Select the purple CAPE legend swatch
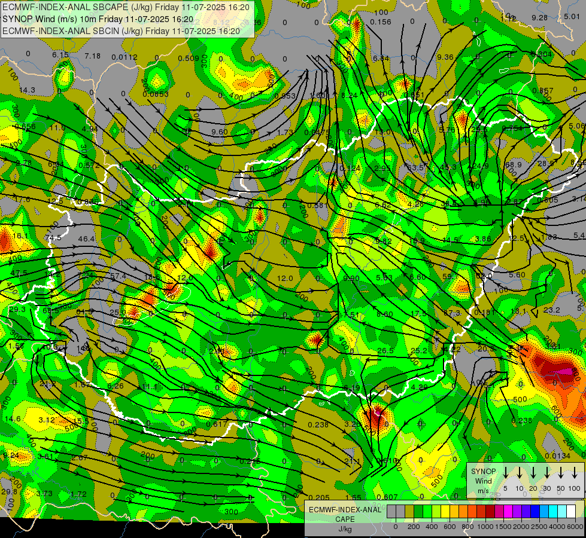Screen dimensions: 586x538 tap(517, 511)
